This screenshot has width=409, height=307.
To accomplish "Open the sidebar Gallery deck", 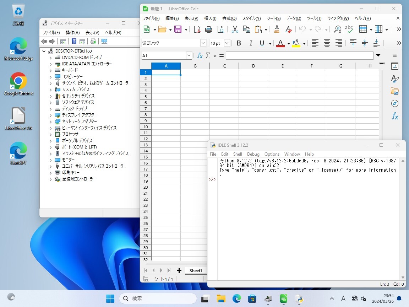I will click(x=395, y=91).
